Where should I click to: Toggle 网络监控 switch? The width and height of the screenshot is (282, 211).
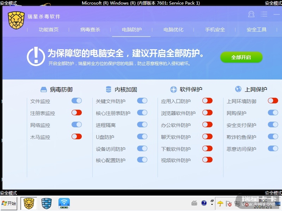pyautogui.click(x=76, y=125)
